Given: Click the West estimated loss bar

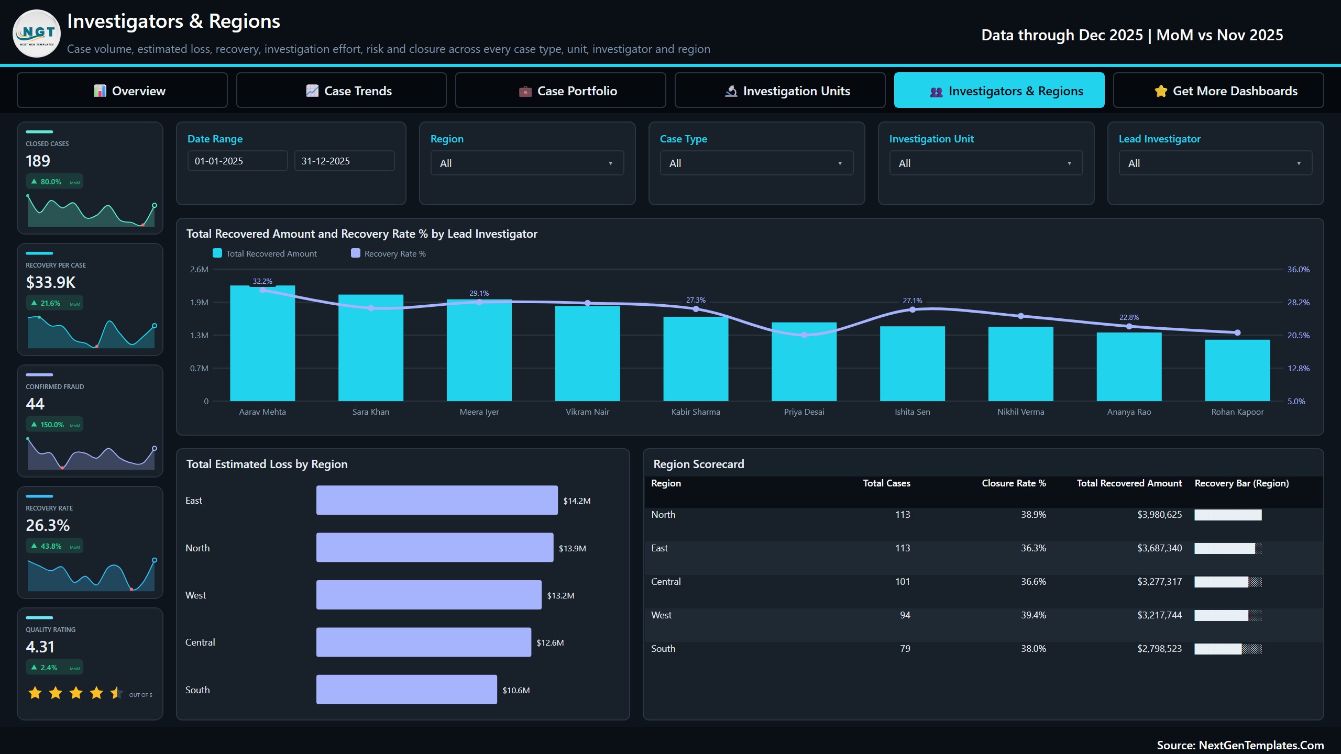Looking at the screenshot, I should [429, 595].
